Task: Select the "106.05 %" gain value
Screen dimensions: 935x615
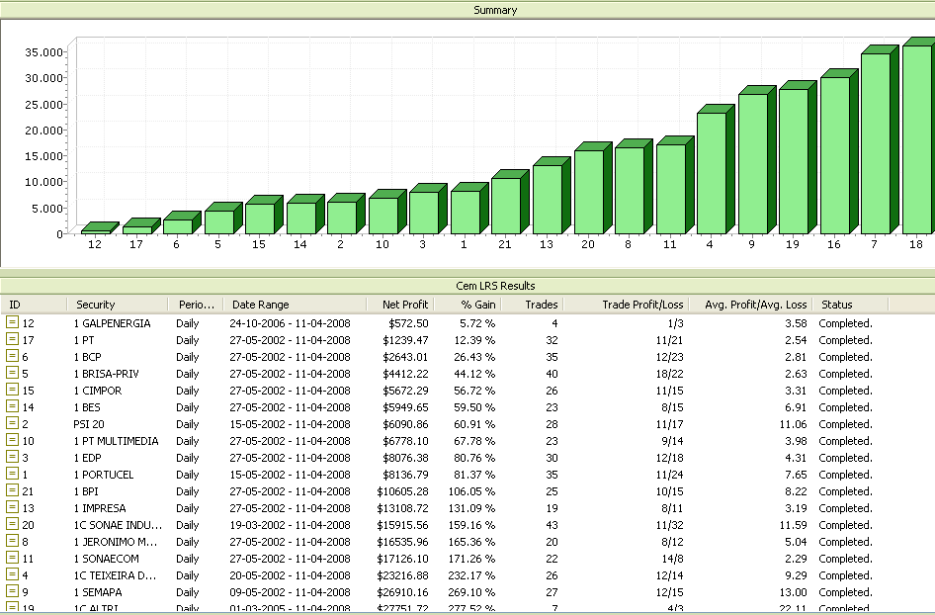Action: tap(471, 491)
